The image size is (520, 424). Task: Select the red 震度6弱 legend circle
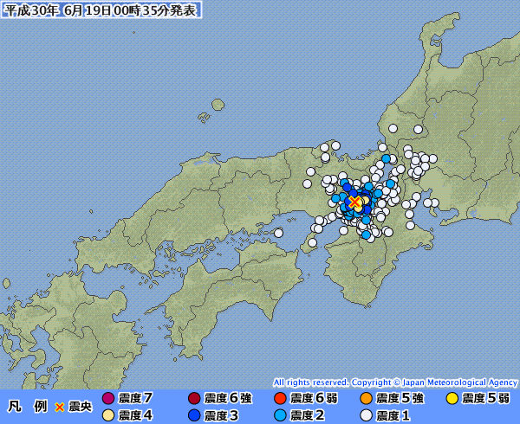pyautogui.click(x=280, y=398)
